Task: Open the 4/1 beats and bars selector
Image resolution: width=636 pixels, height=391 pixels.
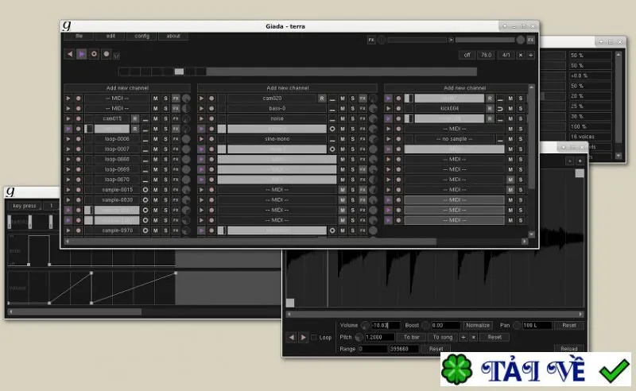Action: tap(506, 55)
